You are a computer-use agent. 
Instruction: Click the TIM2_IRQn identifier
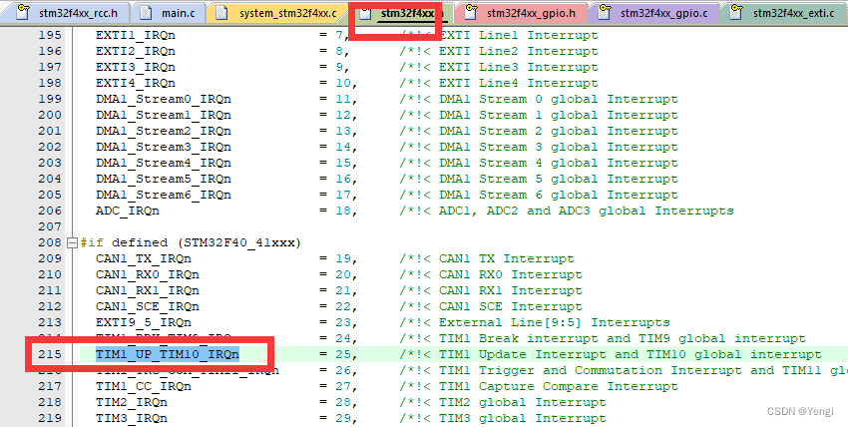(x=132, y=403)
